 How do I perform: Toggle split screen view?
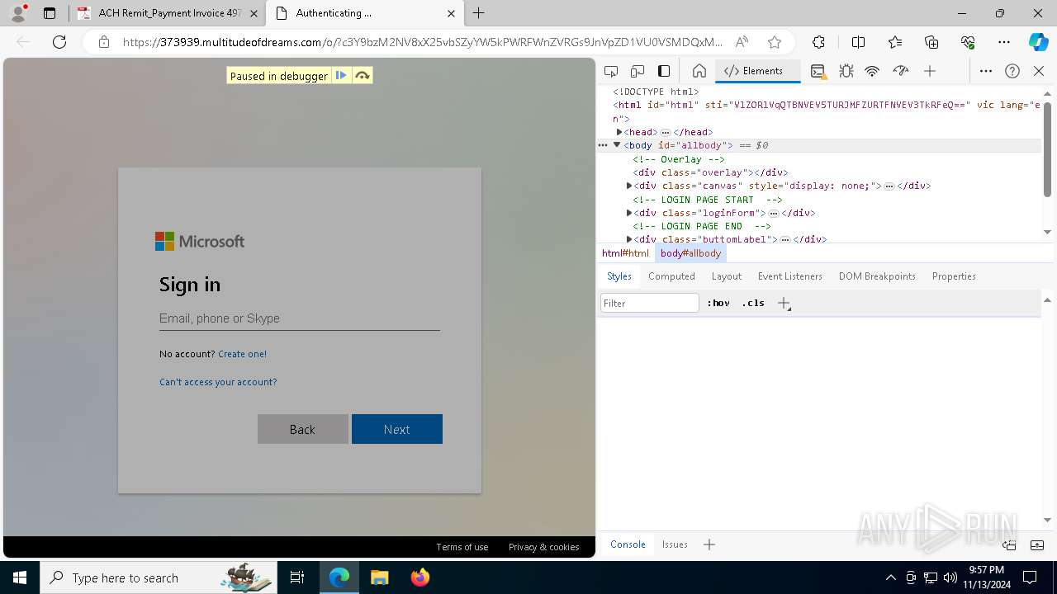pyautogui.click(x=858, y=42)
